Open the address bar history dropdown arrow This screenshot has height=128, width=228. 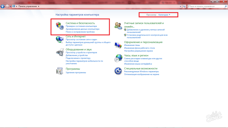tap(180, 6)
